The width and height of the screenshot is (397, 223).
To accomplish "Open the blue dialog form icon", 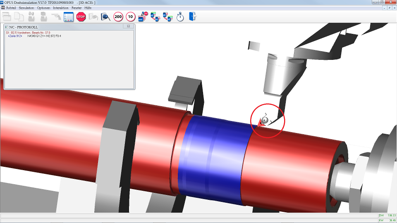I will point(68,17).
